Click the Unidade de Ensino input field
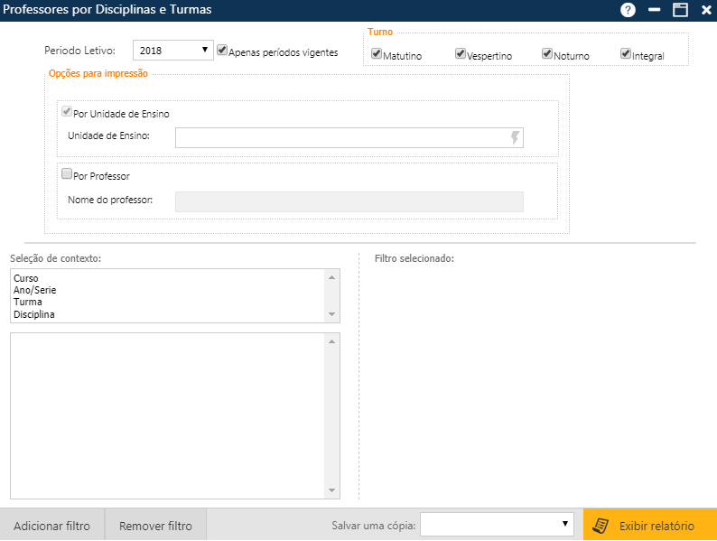This screenshot has height=541, width=717. tap(341, 137)
